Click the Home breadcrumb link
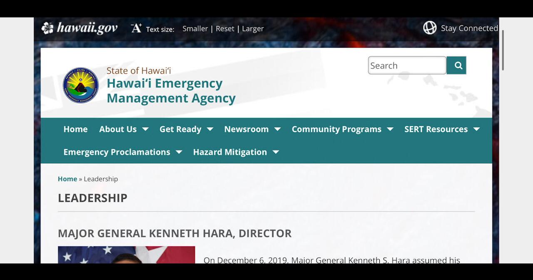The height and width of the screenshot is (280, 533). tap(67, 179)
